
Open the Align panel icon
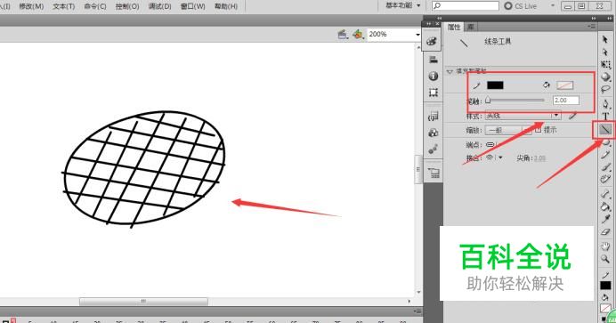pyautogui.click(x=434, y=60)
